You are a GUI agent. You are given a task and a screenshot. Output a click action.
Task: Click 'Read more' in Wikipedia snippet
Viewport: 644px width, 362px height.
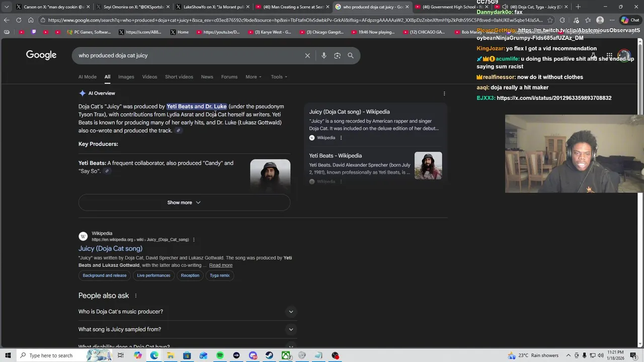(221, 265)
